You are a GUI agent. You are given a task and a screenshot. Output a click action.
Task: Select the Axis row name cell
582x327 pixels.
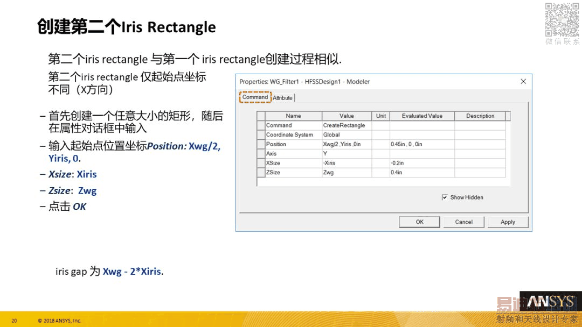click(x=293, y=153)
